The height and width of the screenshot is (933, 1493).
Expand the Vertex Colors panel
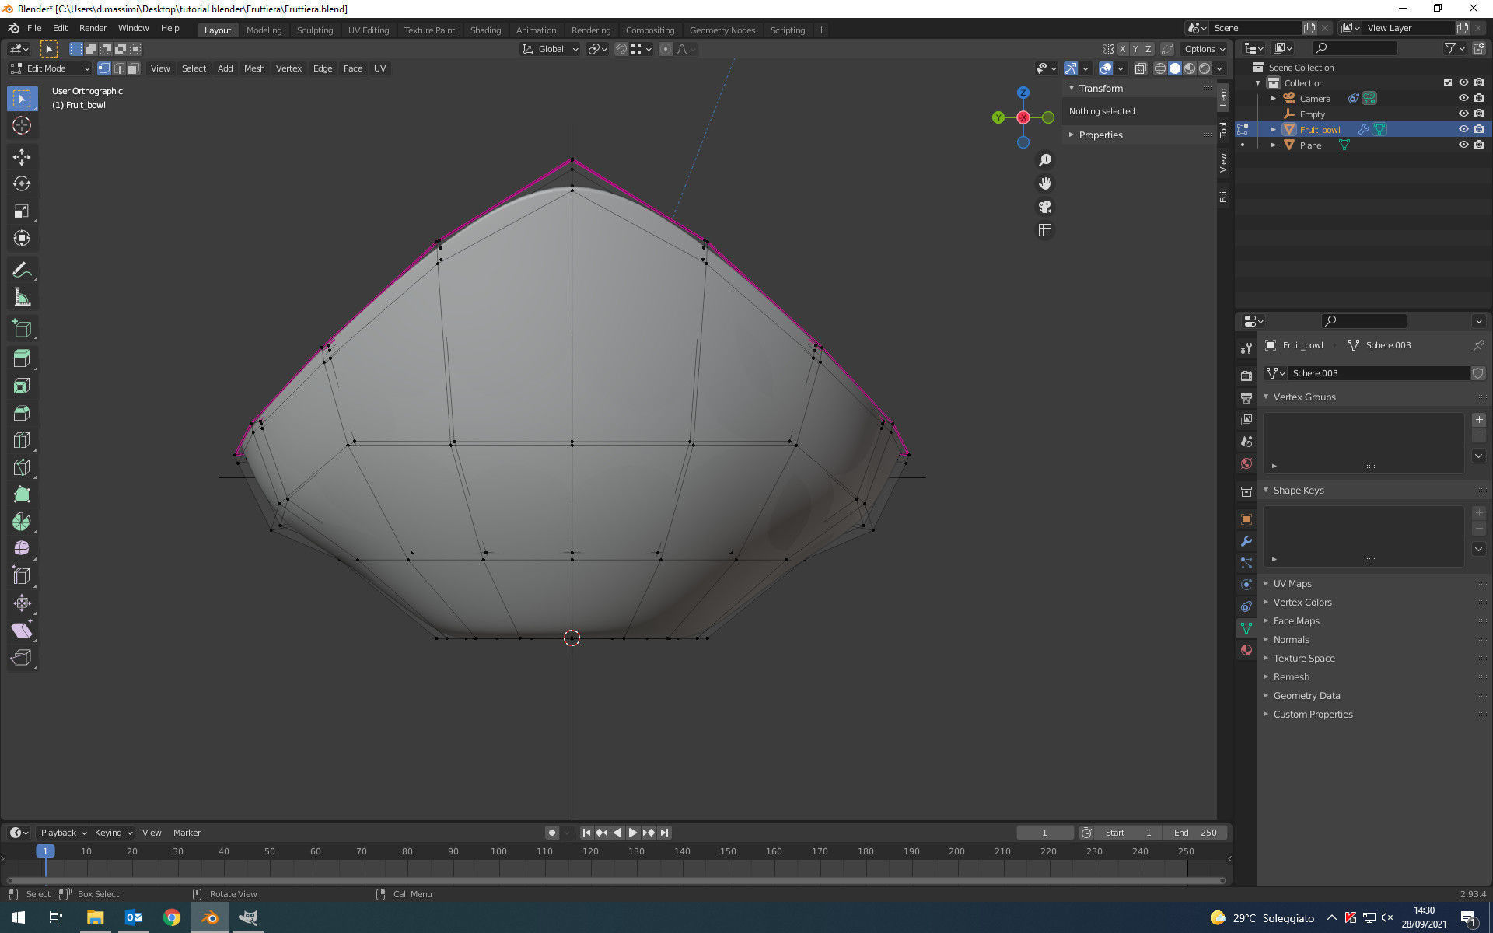(1302, 603)
